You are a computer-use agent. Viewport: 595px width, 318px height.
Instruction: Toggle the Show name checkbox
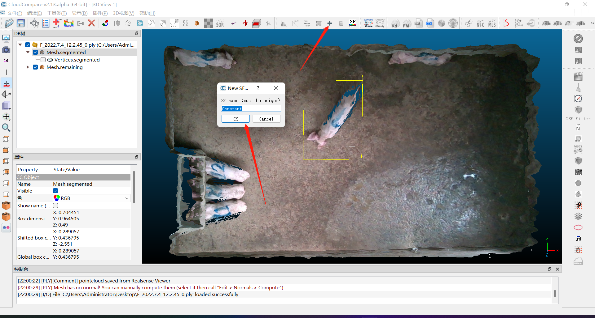[x=55, y=206]
